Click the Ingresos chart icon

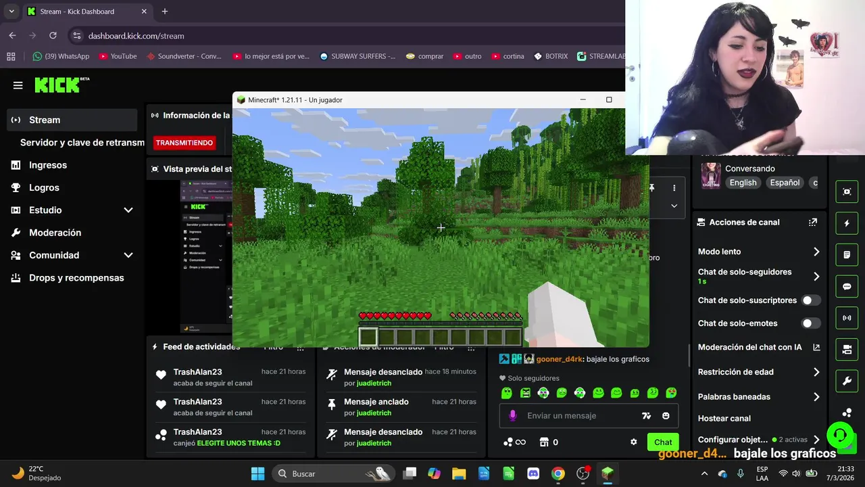(16, 165)
